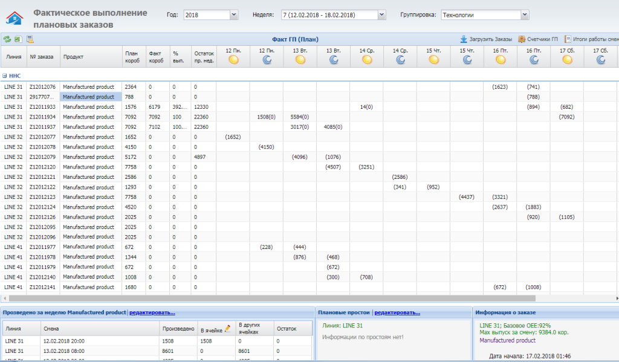Click the Итоги работы смен notebook icon
This screenshot has width=619, height=362.
tap(568, 39)
